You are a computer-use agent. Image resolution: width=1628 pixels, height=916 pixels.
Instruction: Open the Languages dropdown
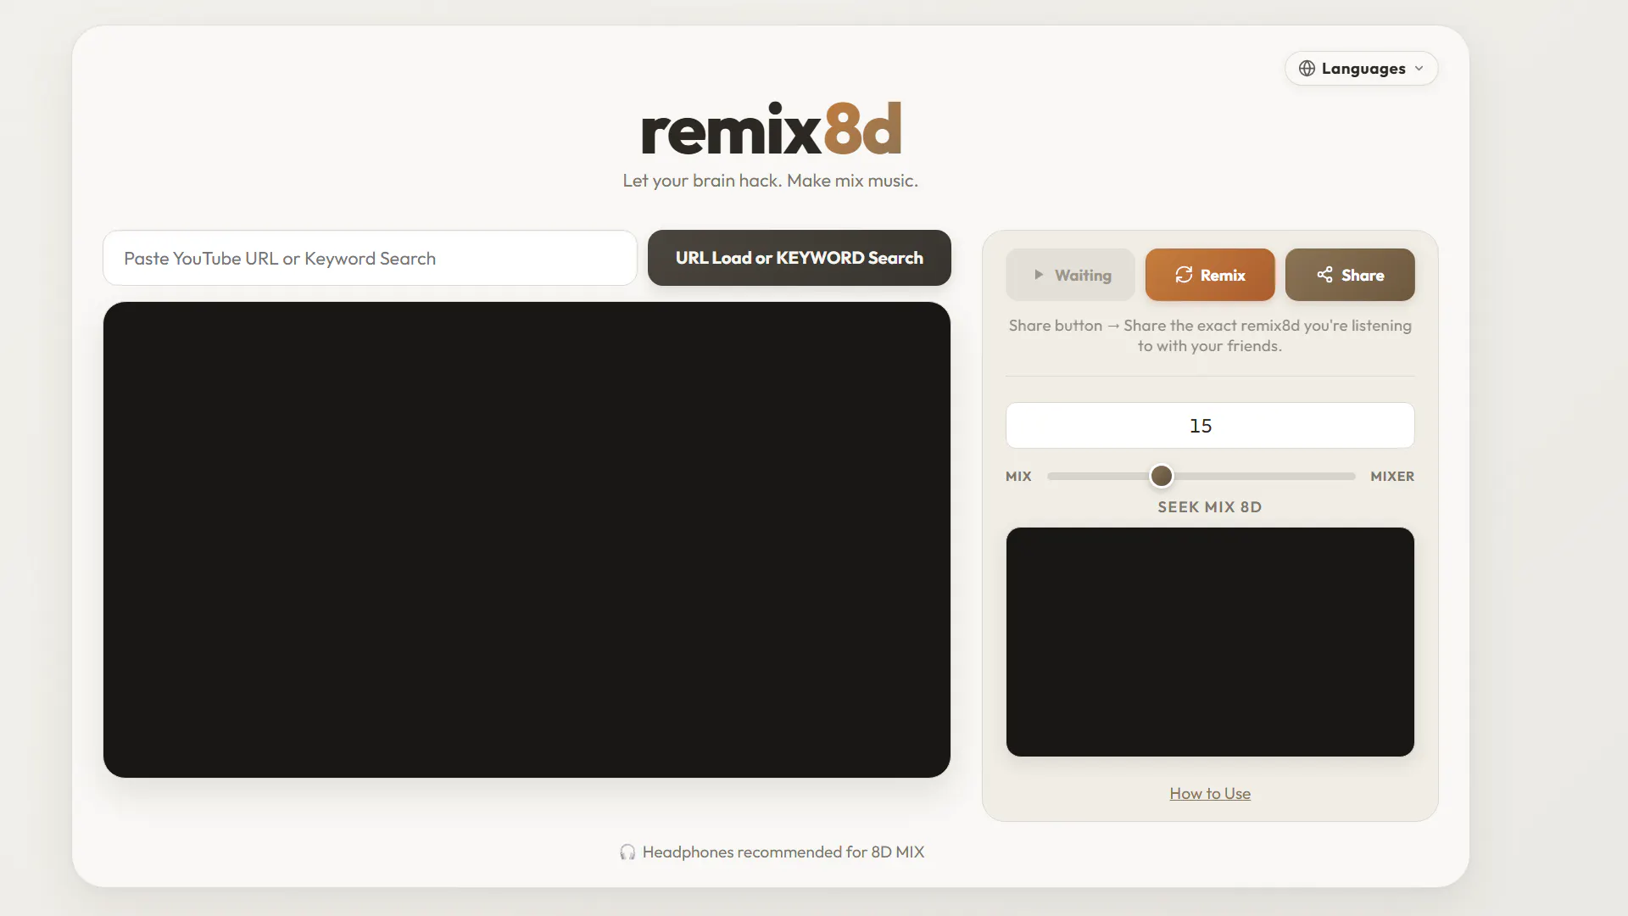pos(1361,69)
